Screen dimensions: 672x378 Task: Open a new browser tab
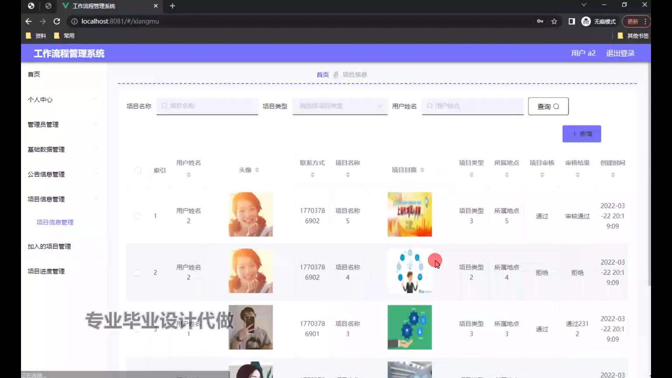(172, 6)
